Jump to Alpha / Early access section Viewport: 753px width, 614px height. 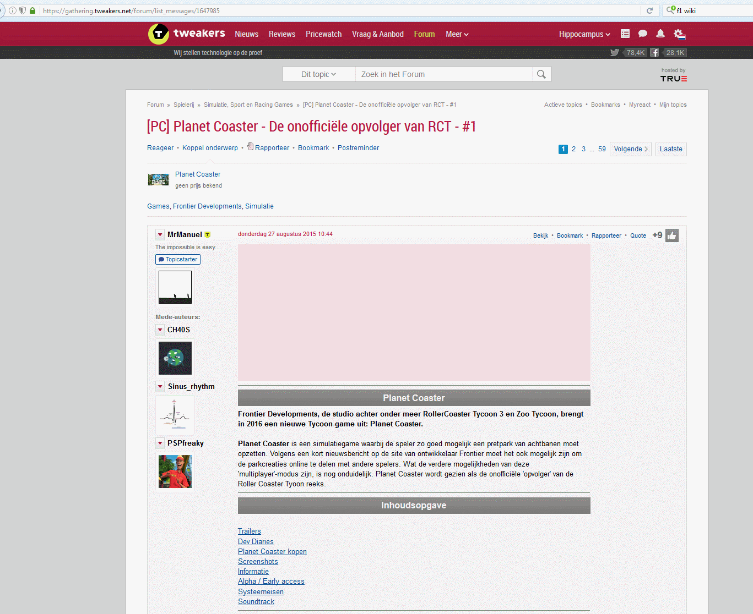click(271, 582)
